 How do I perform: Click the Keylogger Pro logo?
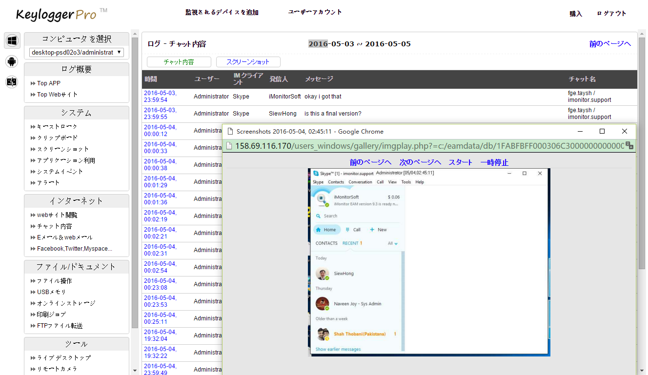(x=61, y=14)
